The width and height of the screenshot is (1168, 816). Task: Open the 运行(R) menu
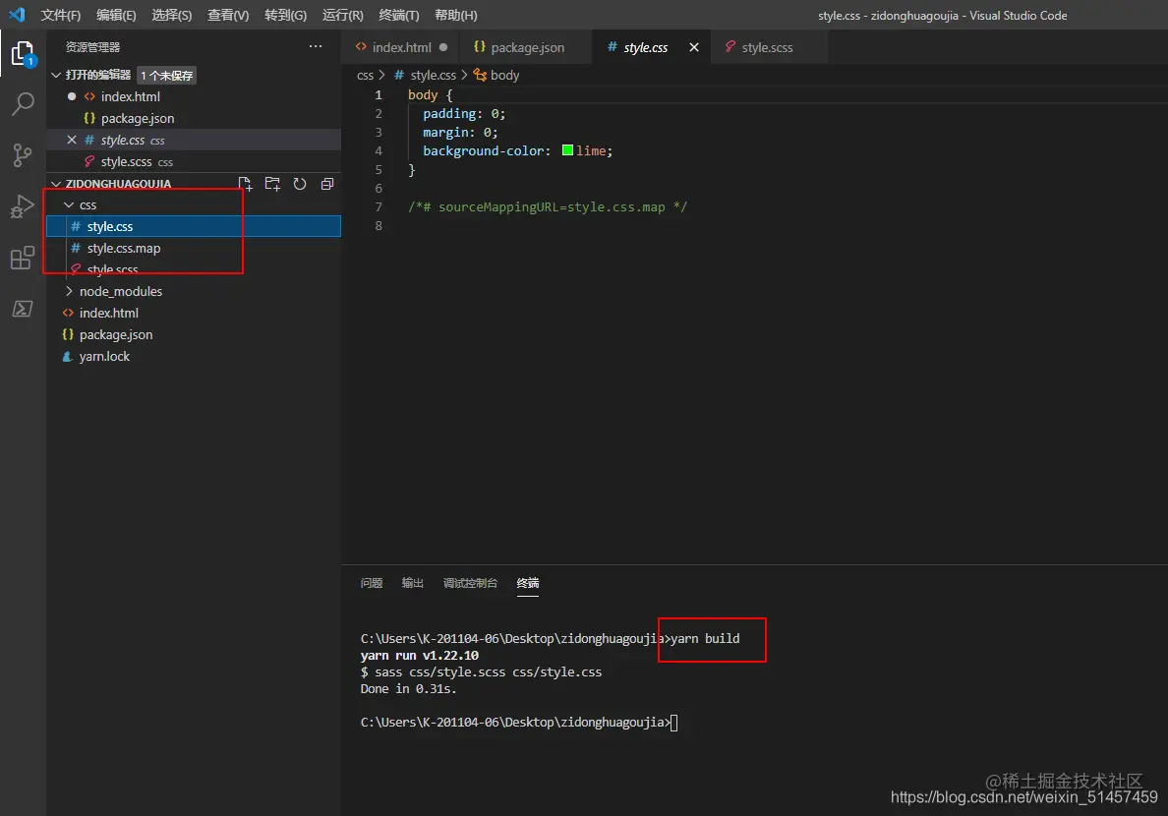click(x=343, y=15)
